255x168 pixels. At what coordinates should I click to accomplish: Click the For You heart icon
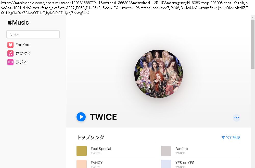10,45
